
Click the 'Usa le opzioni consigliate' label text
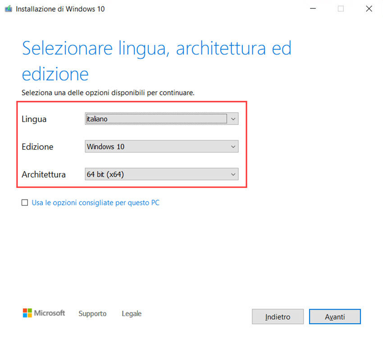(x=95, y=203)
